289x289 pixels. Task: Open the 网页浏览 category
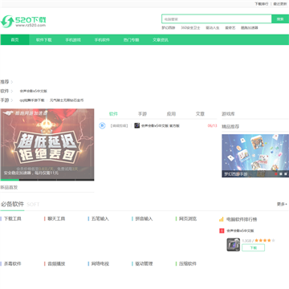click(x=188, y=219)
